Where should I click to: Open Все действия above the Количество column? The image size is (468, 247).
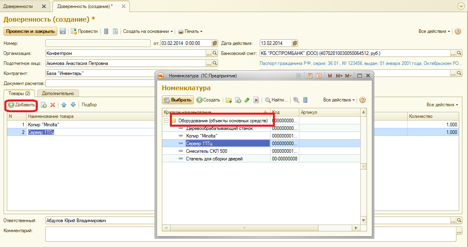point(442,105)
